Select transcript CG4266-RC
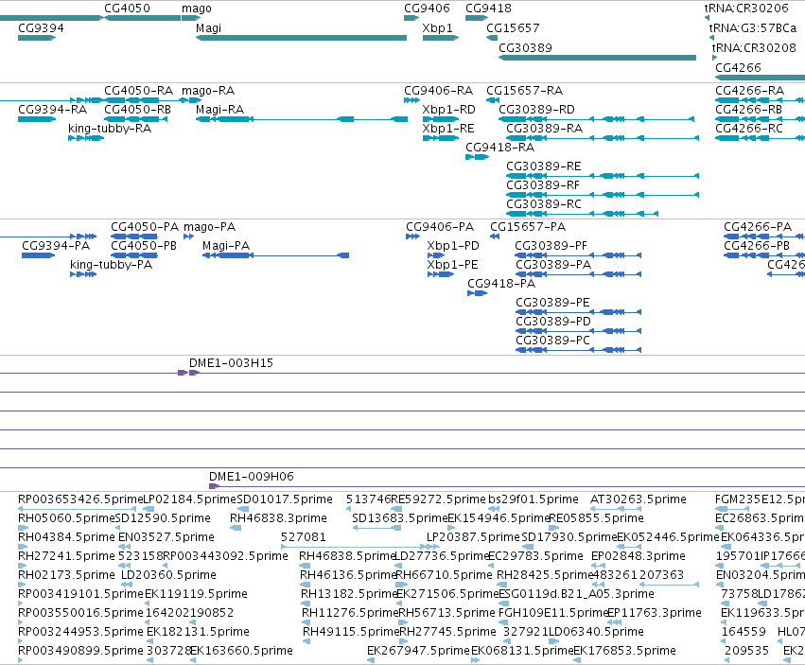Image resolution: width=805 pixels, height=665 pixels. (760, 138)
